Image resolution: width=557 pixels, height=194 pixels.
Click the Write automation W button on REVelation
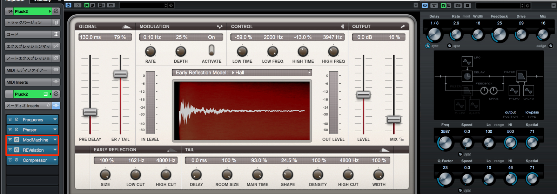pyautogui.click(x=92, y=5)
